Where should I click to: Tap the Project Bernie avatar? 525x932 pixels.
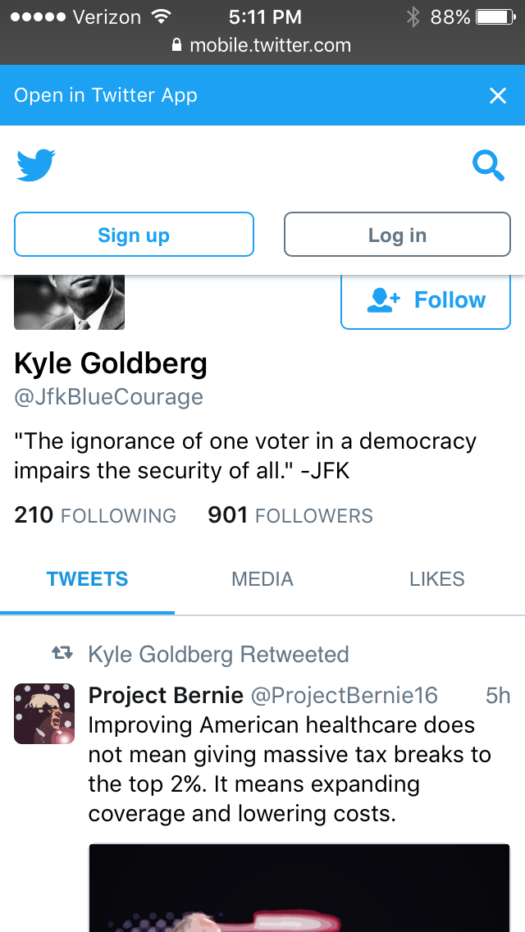44,713
